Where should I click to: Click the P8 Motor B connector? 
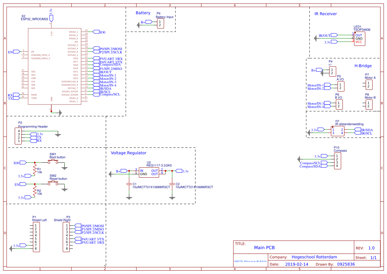(x=368, y=105)
